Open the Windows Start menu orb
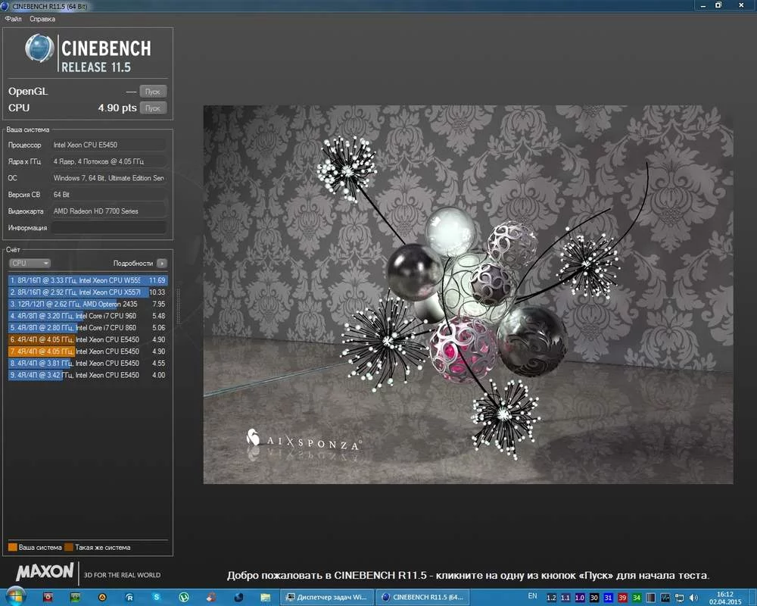 point(14,597)
